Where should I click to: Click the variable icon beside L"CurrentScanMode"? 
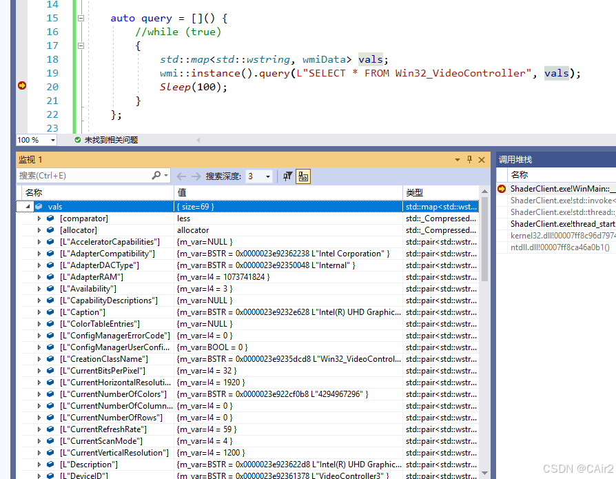(x=50, y=441)
